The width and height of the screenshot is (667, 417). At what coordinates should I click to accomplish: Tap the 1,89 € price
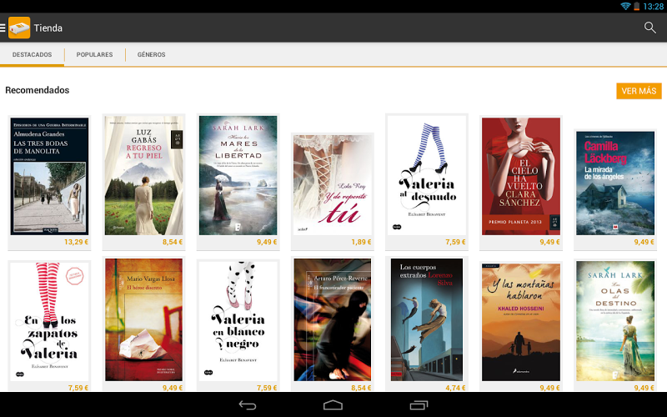tap(361, 242)
